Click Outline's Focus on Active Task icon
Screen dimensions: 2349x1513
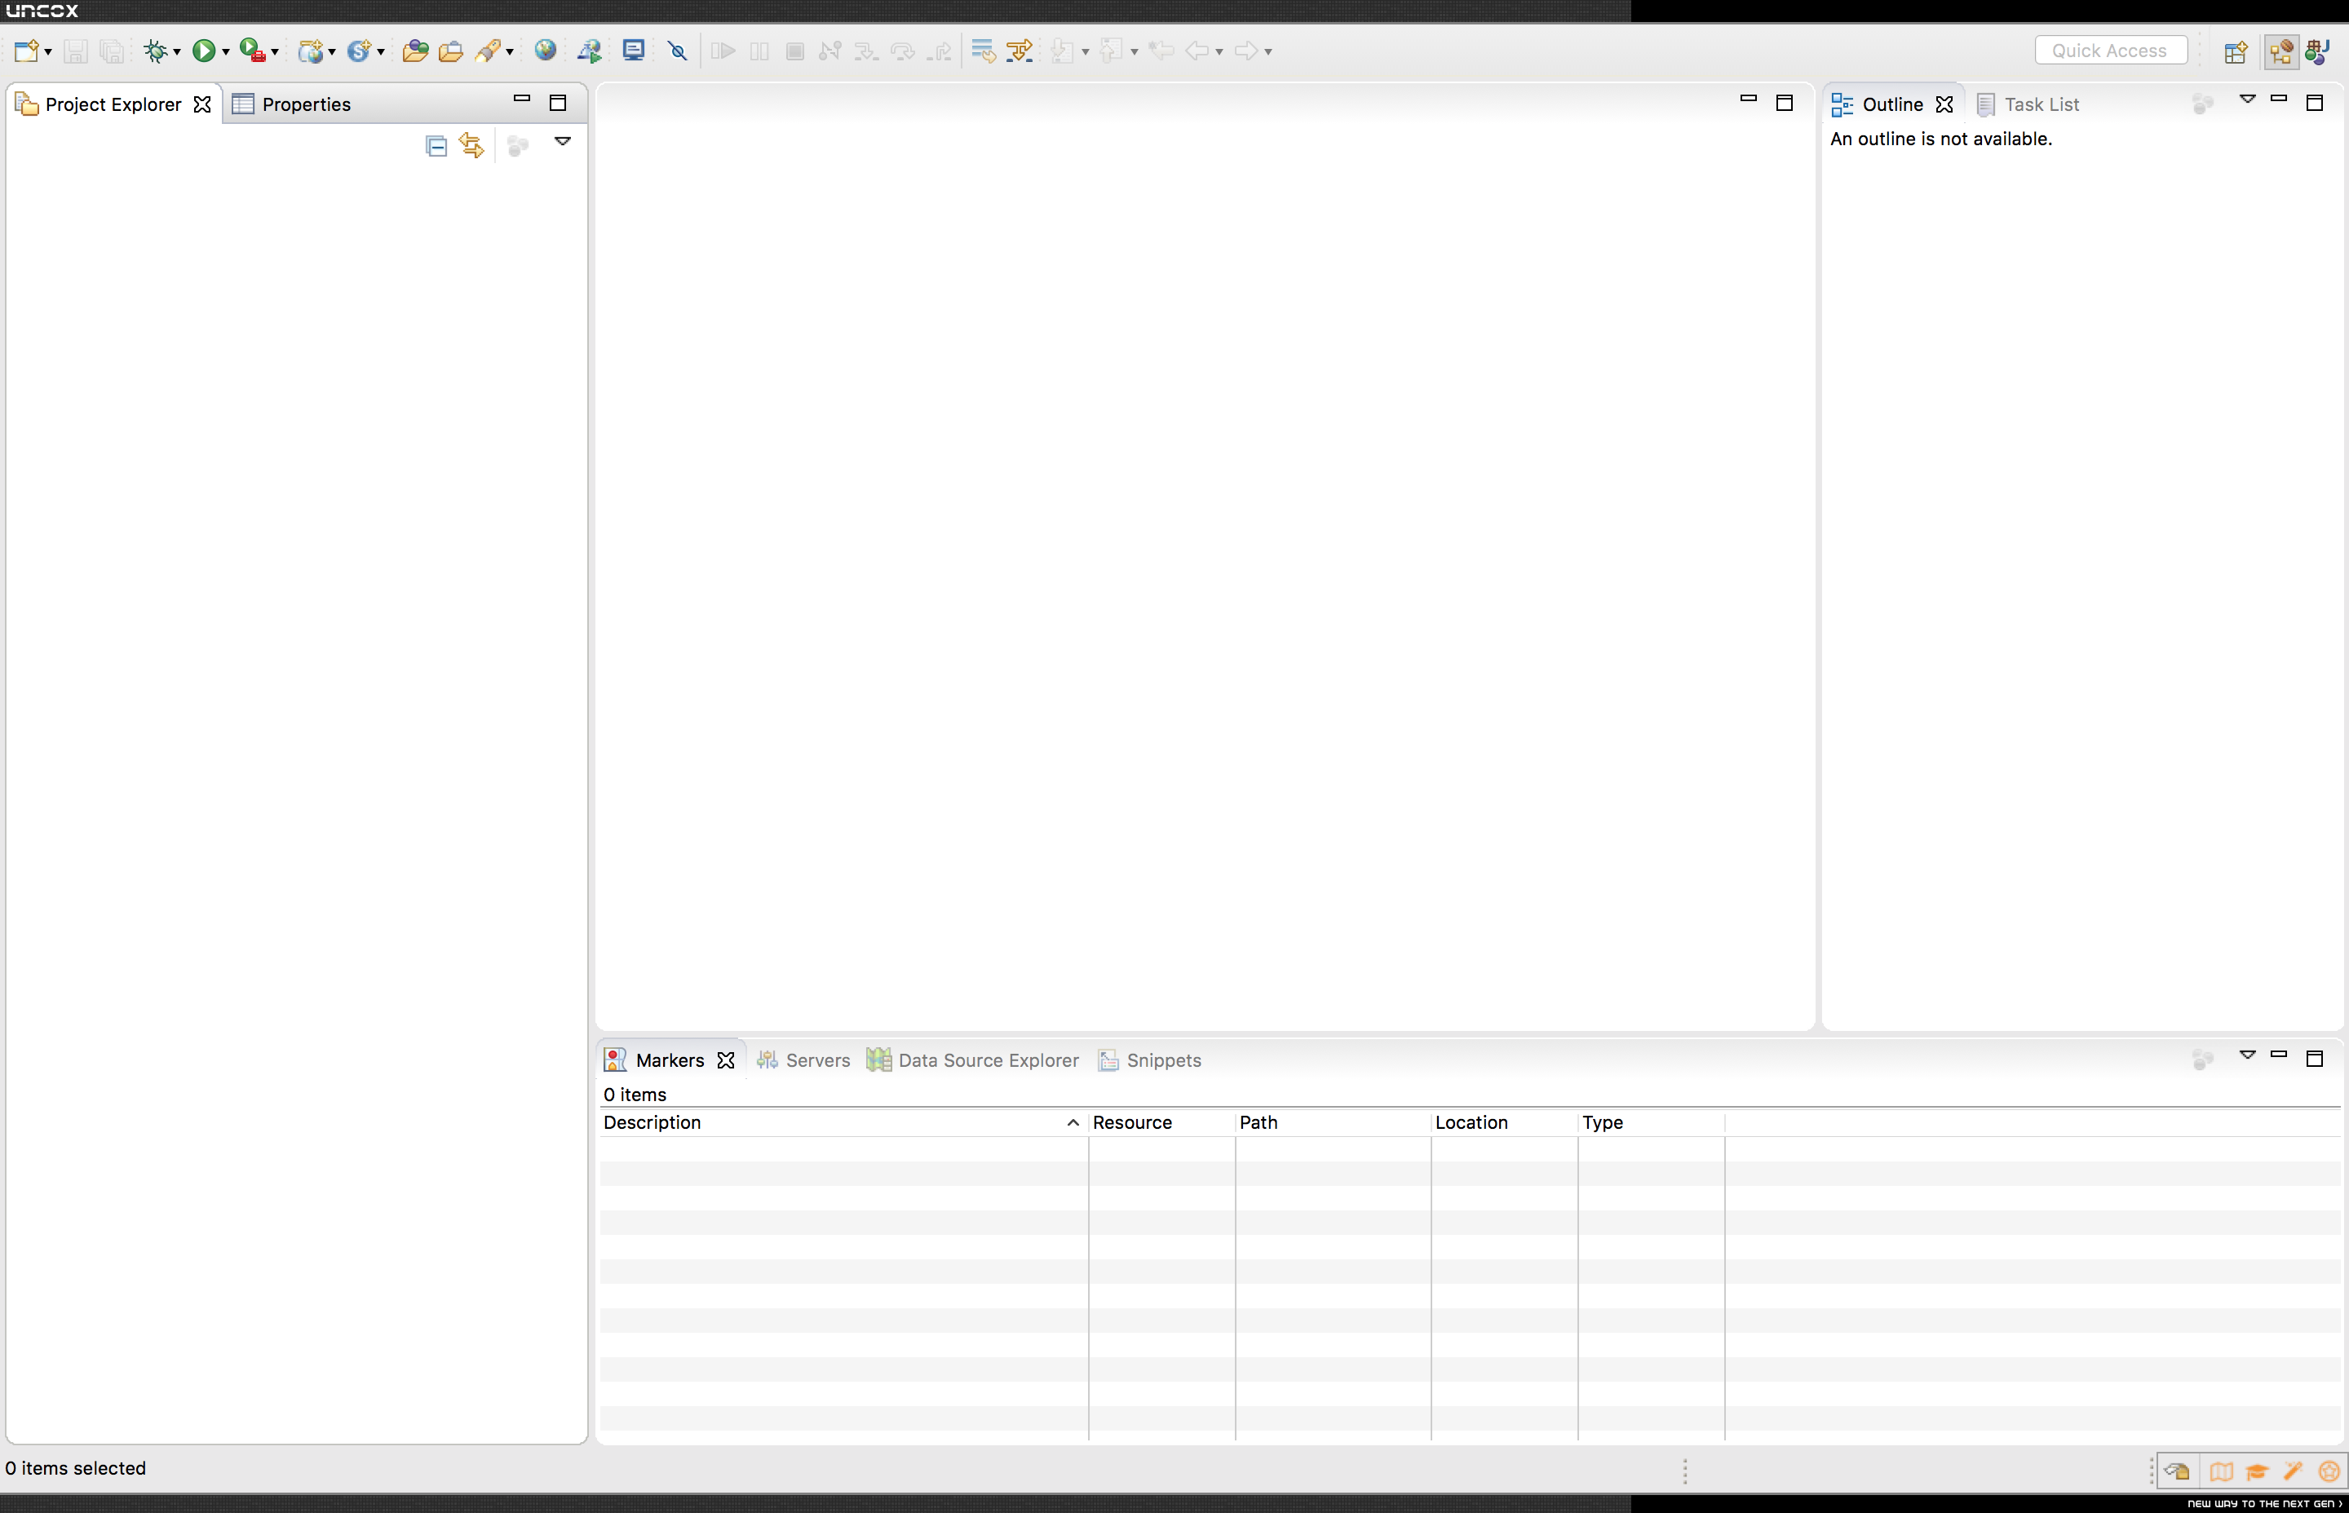(x=2203, y=104)
